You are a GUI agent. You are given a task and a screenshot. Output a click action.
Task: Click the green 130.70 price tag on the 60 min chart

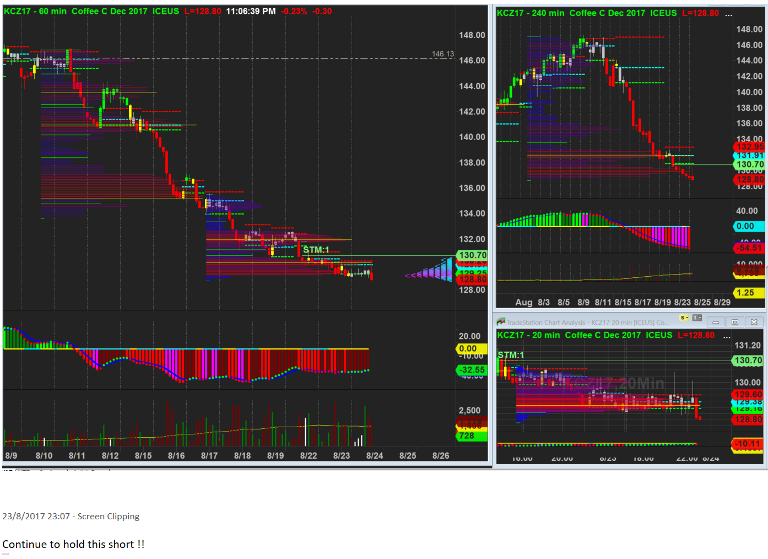click(x=472, y=255)
